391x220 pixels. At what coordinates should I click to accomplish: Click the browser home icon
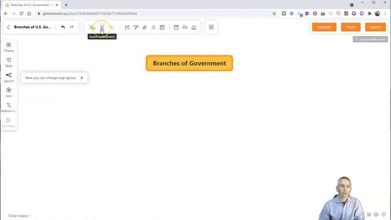29,13
